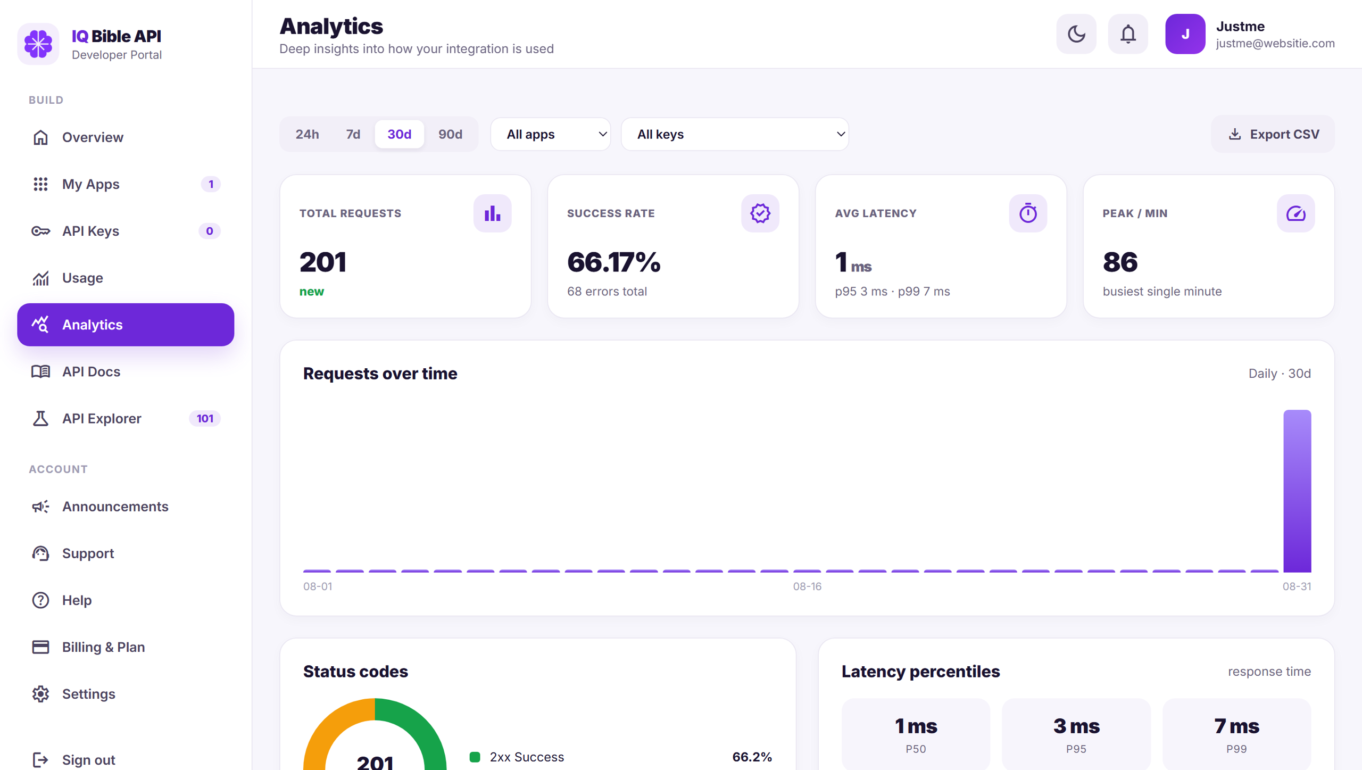Select the 30d time range
The height and width of the screenshot is (770, 1362).
(400, 134)
